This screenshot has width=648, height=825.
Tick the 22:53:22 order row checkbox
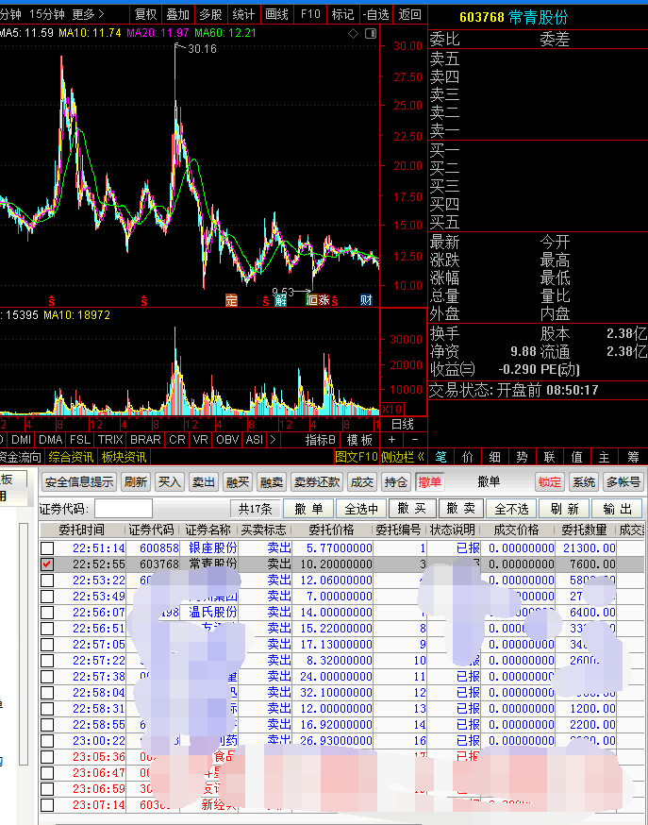point(47,580)
